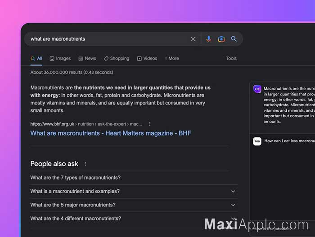Image resolution: width=315 pixels, height=237 pixels.
Task: Select the All results tab
Action: 36,59
